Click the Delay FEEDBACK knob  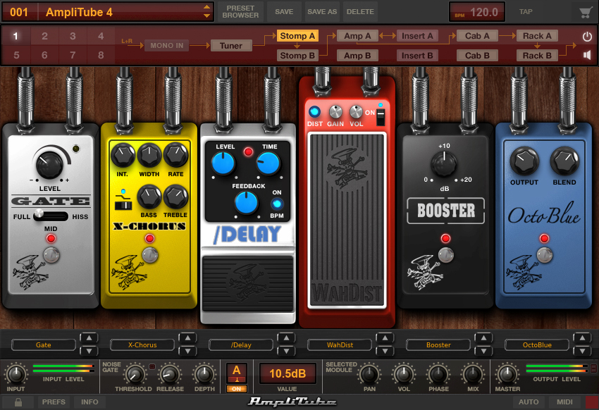[x=246, y=203]
